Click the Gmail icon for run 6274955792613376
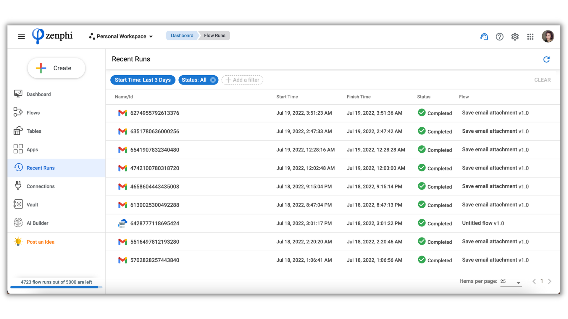 (122, 113)
